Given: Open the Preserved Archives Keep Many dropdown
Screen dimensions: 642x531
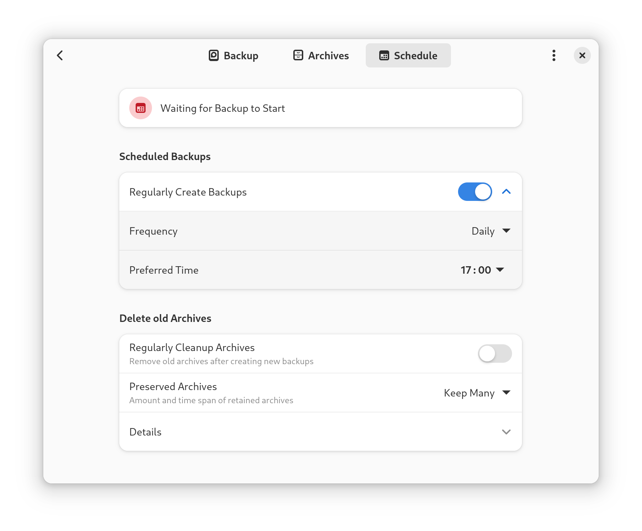Looking at the screenshot, I should [x=477, y=393].
